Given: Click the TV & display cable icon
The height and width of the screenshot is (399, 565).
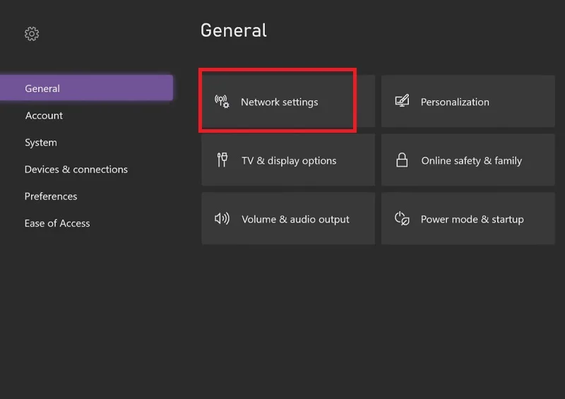Looking at the screenshot, I should pyautogui.click(x=222, y=160).
